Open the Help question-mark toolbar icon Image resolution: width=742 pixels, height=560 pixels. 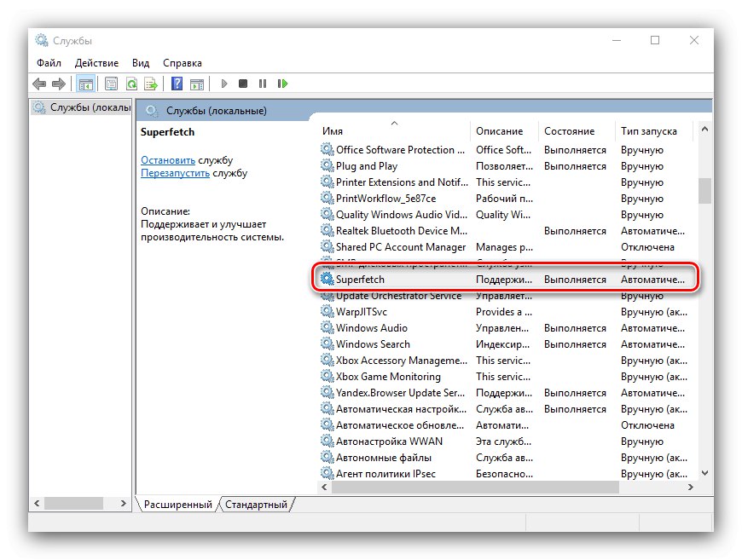[x=177, y=84]
